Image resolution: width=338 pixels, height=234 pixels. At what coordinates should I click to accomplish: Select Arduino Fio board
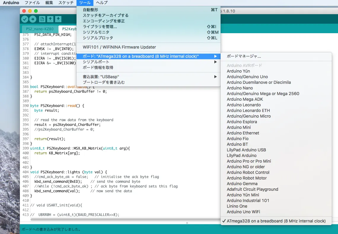[x=276, y=139]
